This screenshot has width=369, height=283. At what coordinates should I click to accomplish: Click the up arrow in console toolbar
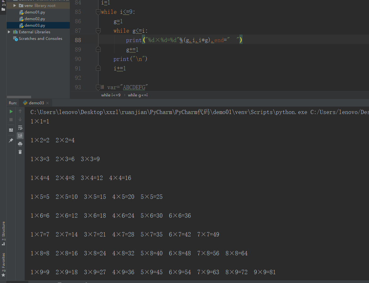[x=20, y=111]
